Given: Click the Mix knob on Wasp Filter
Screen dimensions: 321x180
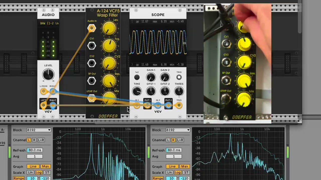Looking at the screenshot, I should [x=109, y=98].
